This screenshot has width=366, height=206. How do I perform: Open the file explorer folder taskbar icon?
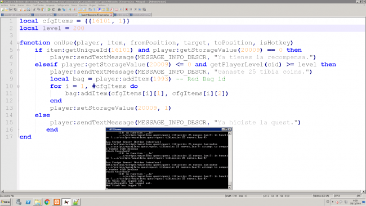tap(38, 202)
